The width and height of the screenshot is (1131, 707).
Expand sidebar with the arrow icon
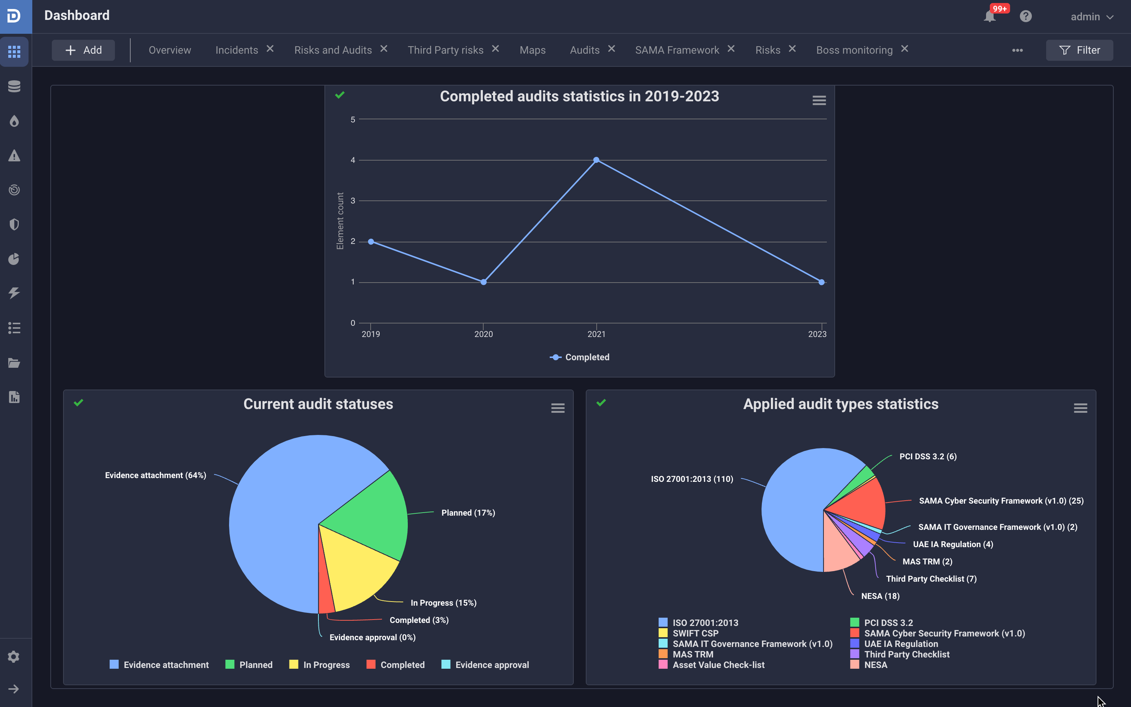[14, 689]
